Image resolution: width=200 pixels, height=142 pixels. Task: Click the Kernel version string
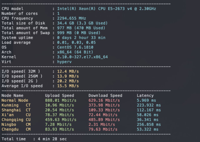82,57
